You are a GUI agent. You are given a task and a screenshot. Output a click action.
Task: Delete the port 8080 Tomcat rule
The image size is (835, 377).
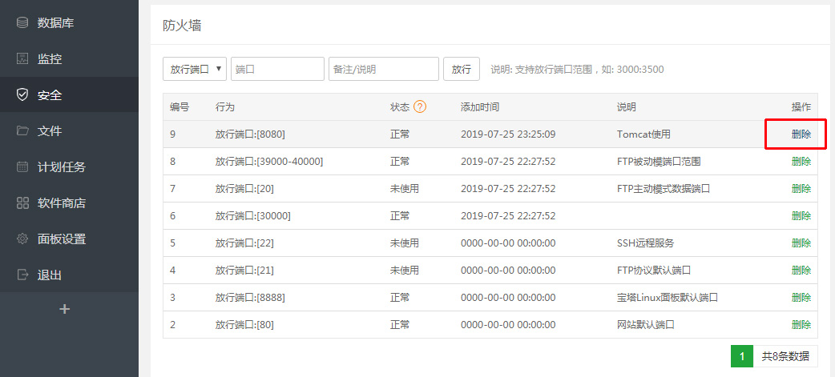(801, 134)
